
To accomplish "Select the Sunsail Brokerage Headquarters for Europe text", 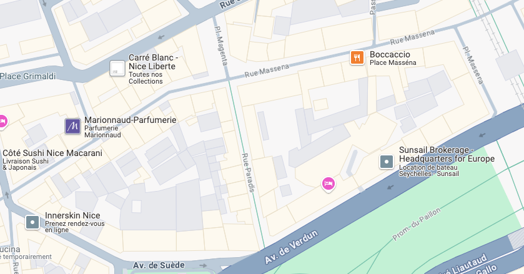I will (447, 154).
